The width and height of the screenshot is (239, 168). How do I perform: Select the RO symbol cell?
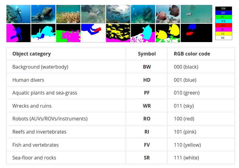pos(147,119)
